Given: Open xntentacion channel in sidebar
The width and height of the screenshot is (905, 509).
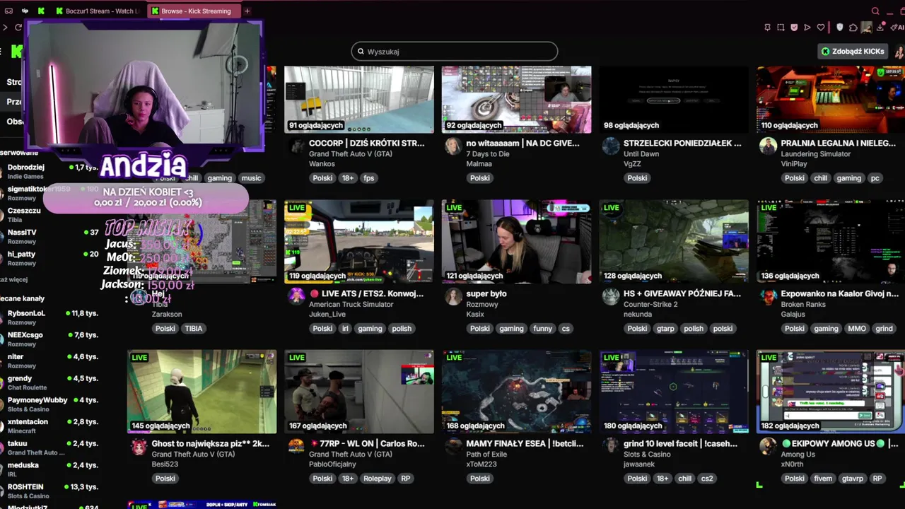Looking at the screenshot, I should [49, 426].
